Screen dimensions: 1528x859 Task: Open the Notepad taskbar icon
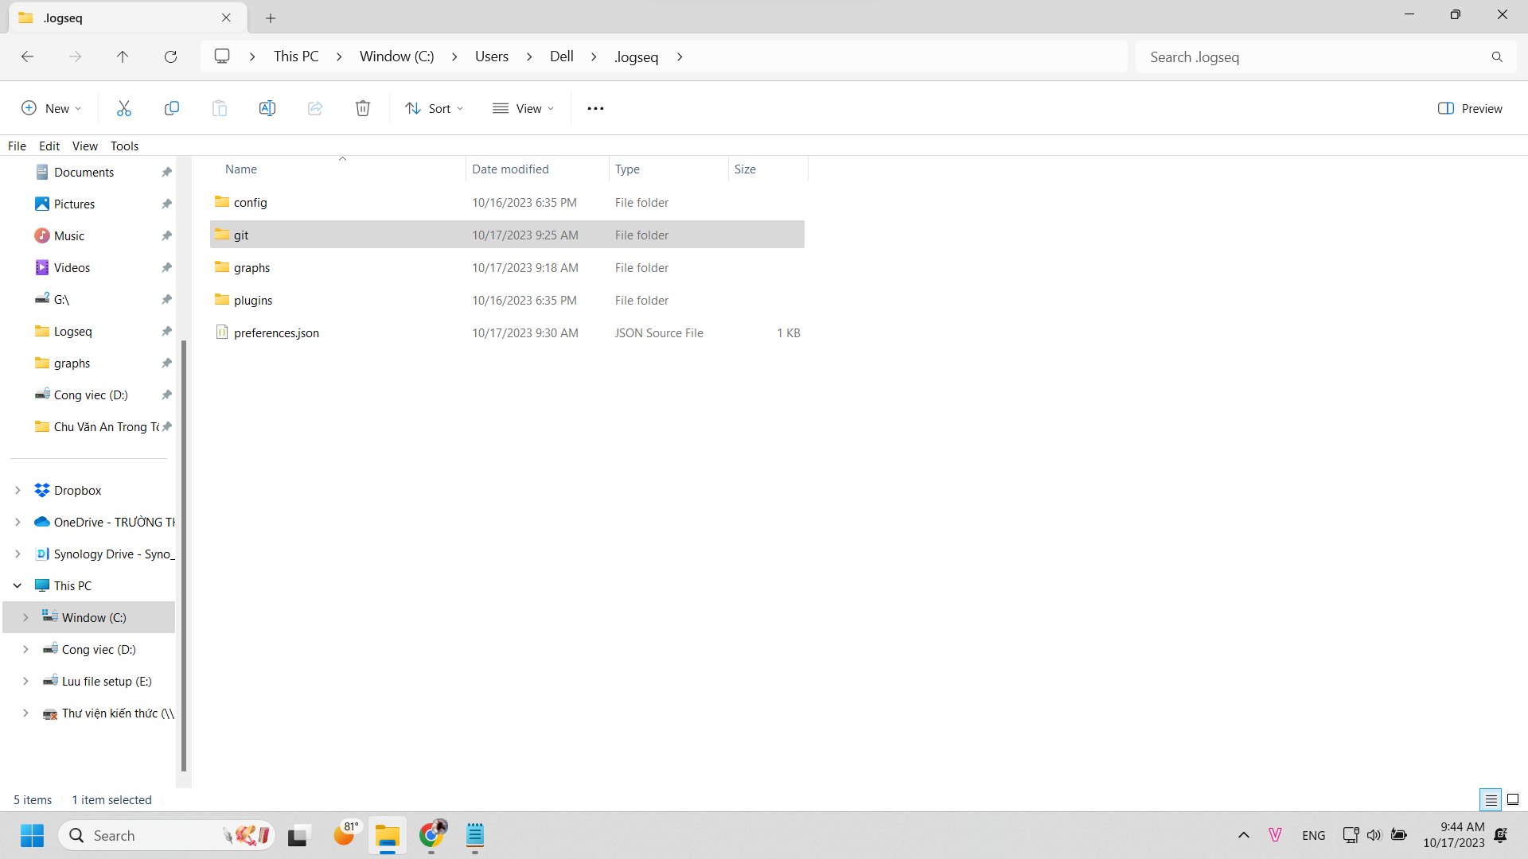475,835
